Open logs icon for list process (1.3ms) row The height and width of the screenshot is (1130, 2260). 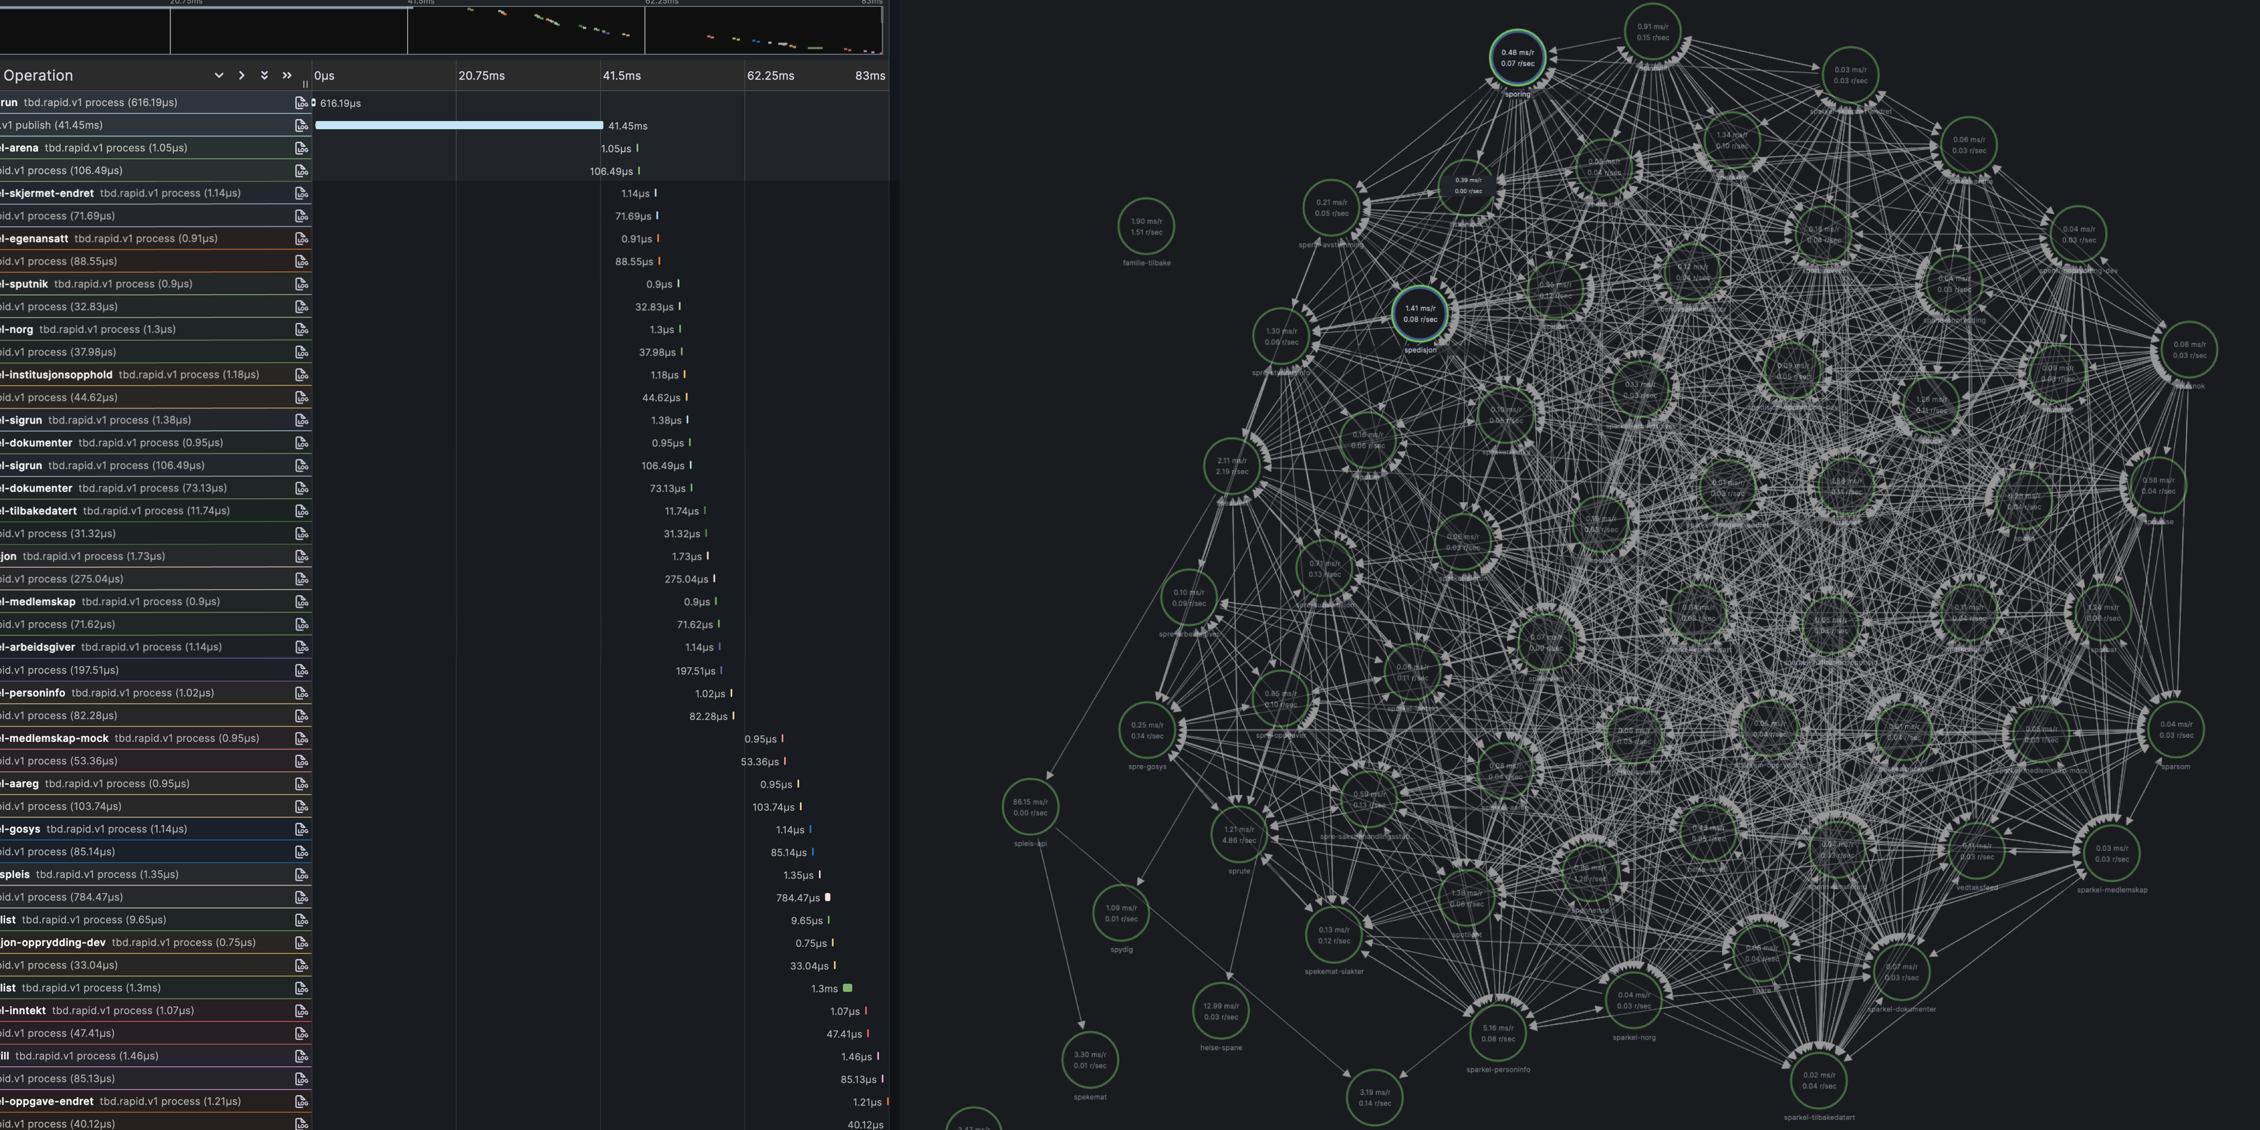pyautogui.click(x=302, y=988)
